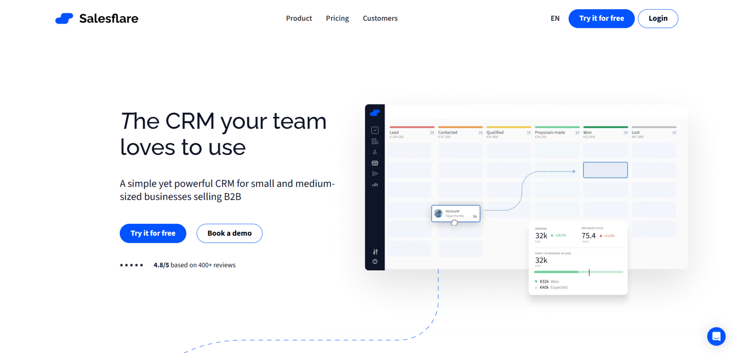Open Insights bar-chart icon in app sidebar
The width and height of the screenshot is (733, 353).
(375, 185)
